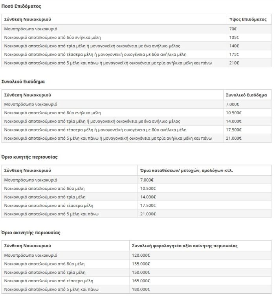Click the 'Όριο ακινητής περιουσίας' heading
Screen dimensions: 275x300
pos(31,233)
